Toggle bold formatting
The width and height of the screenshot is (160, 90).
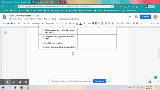(x=70, y=23)
